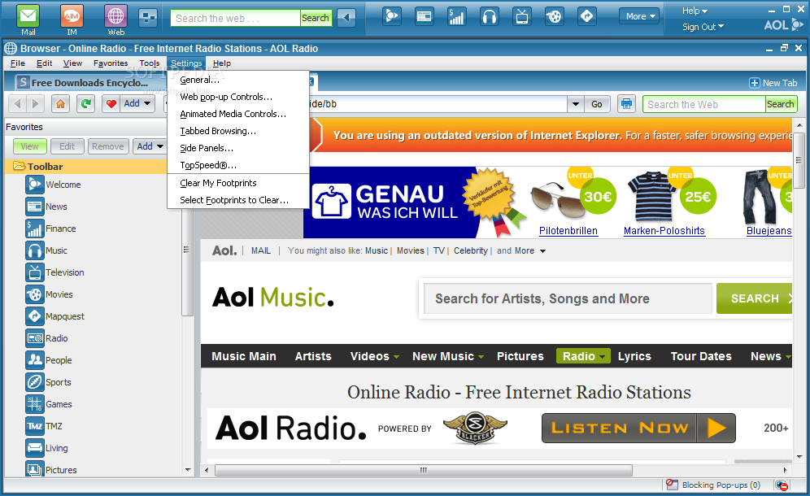Choose Clear My Footprints menu item
The height and width of the screenshot is (496, 810).
tap(238, 184)
